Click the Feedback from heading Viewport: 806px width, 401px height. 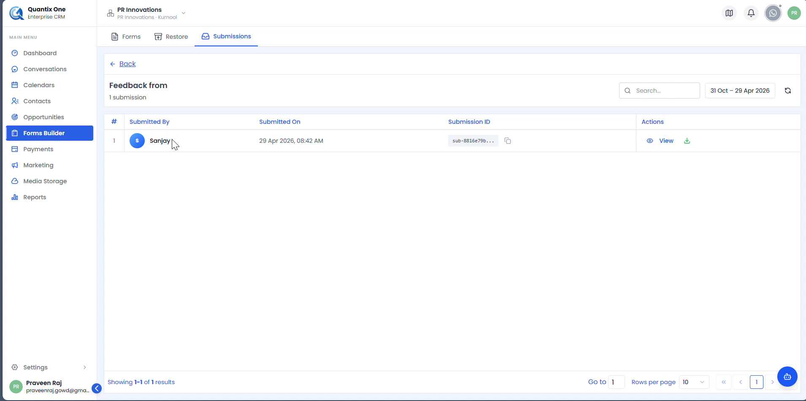pyautogui.click(x=138, y=86)
